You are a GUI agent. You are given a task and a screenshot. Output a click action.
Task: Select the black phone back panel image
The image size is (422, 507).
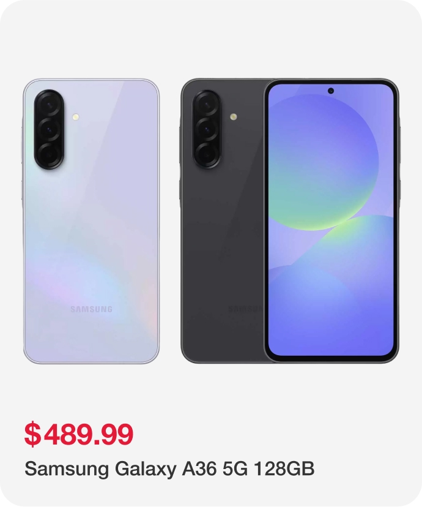tap(222, 221)
